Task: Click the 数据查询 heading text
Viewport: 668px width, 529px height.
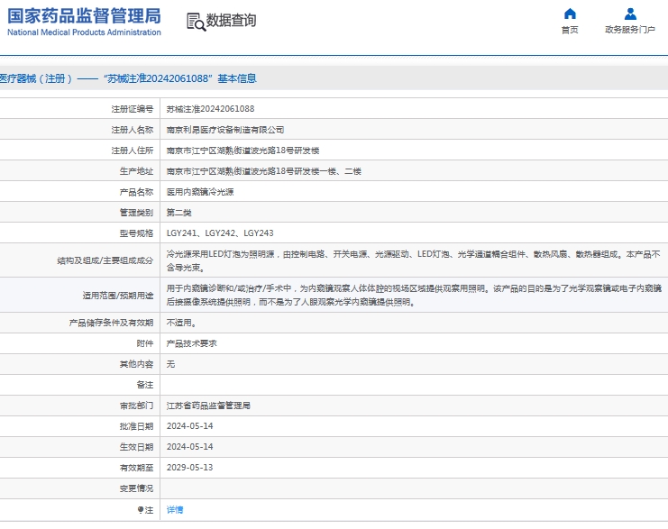Action: (231, 20)
